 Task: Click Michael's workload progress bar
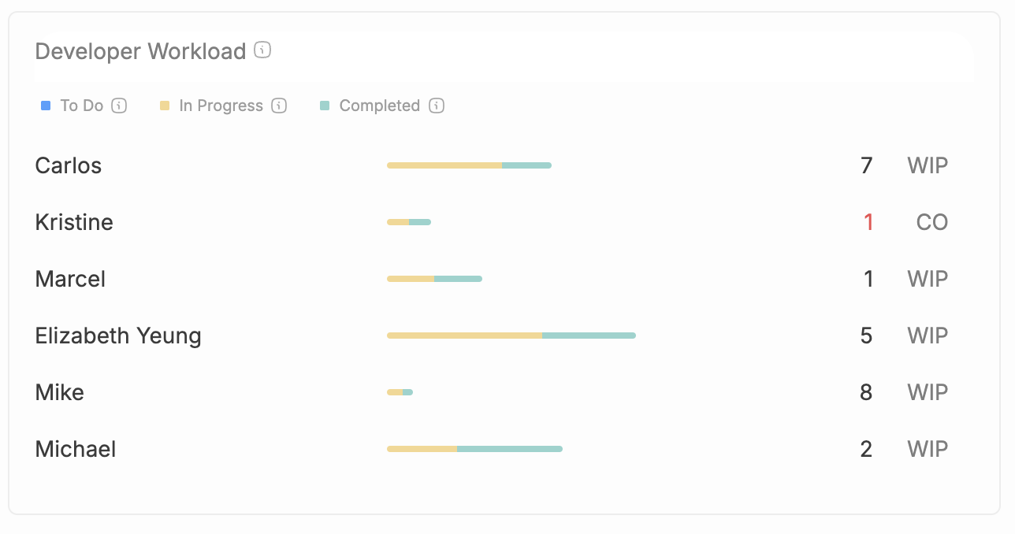tap(474, 449)
